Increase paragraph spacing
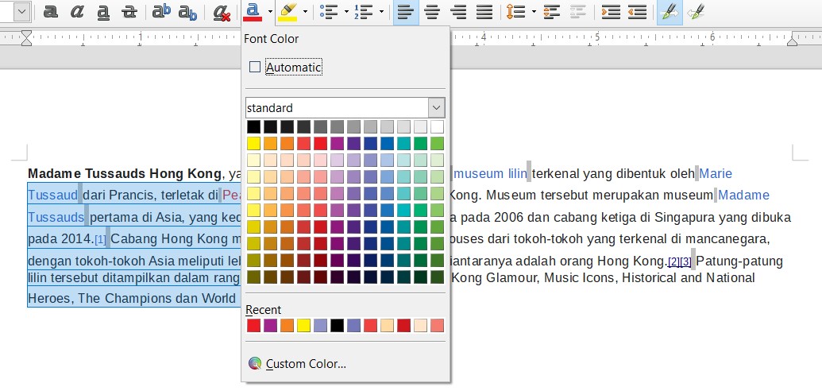This screenshot has width=822, height=391. pyautogui.click(x=551, y=12)
